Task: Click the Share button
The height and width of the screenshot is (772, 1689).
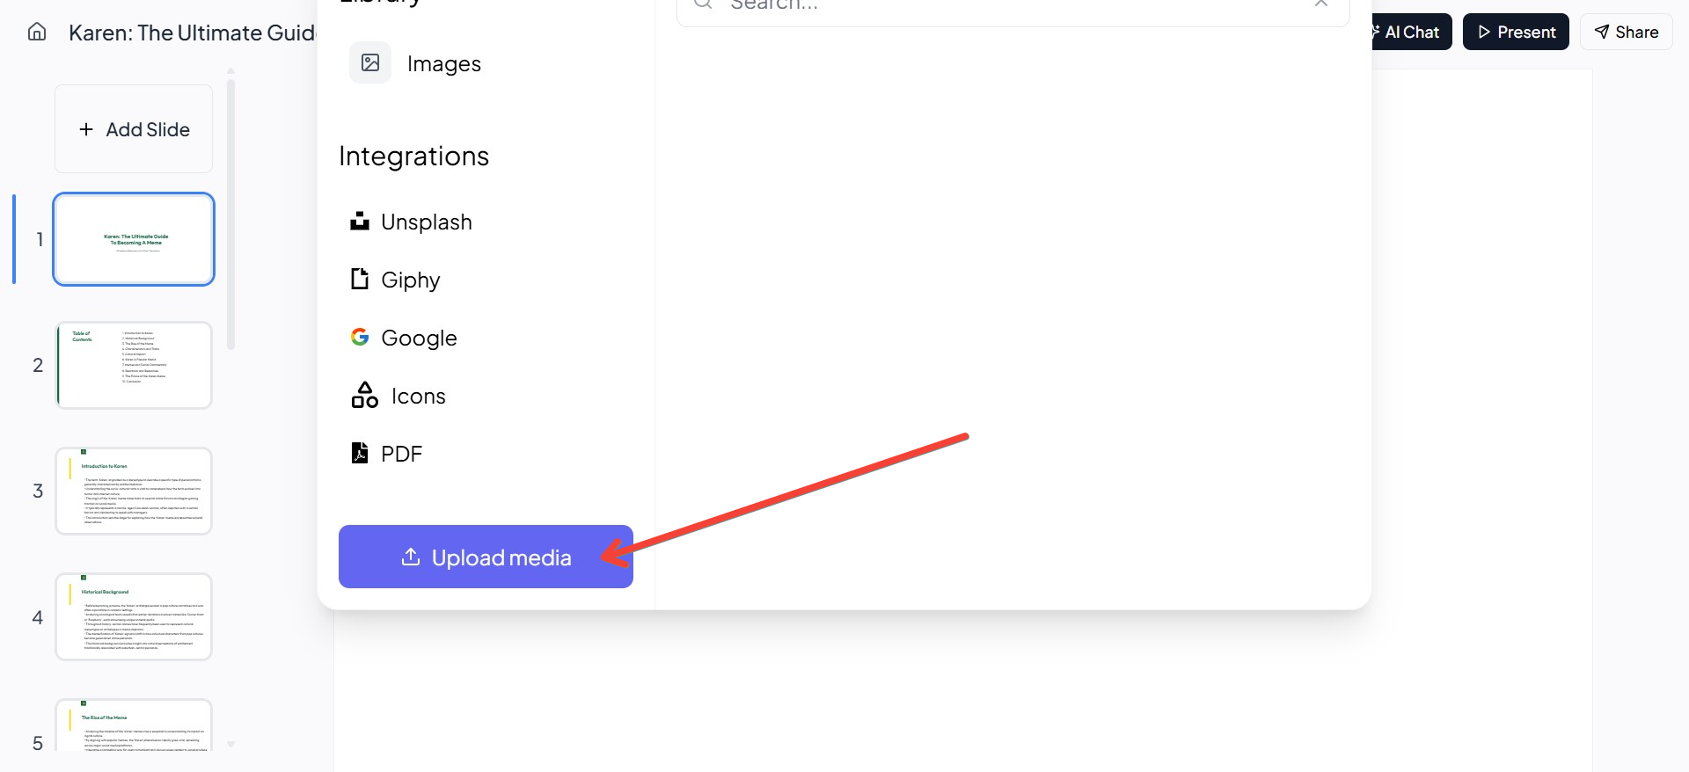Action: point(1626,33)
